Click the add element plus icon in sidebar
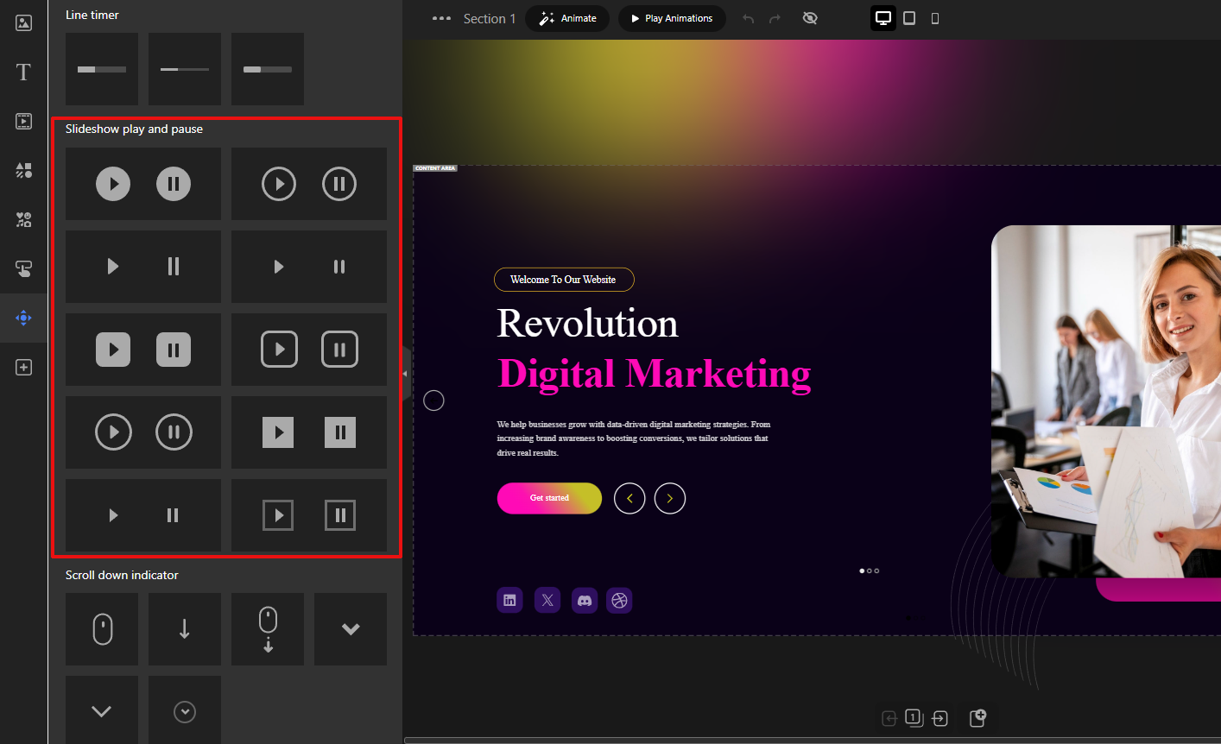This screenshot has height=744, width=1221. click(23, 368)
